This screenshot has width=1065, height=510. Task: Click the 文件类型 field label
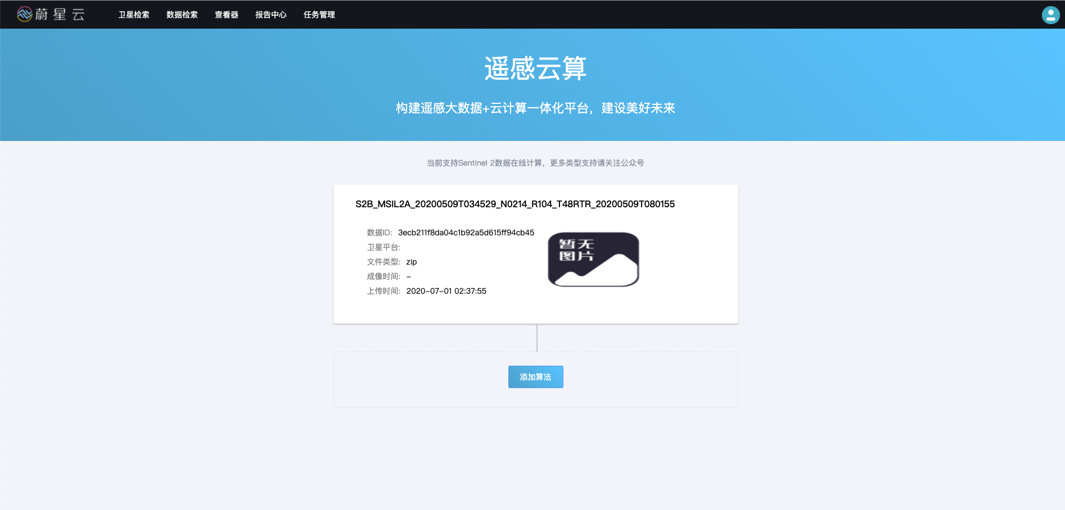(x=383, y=262)
